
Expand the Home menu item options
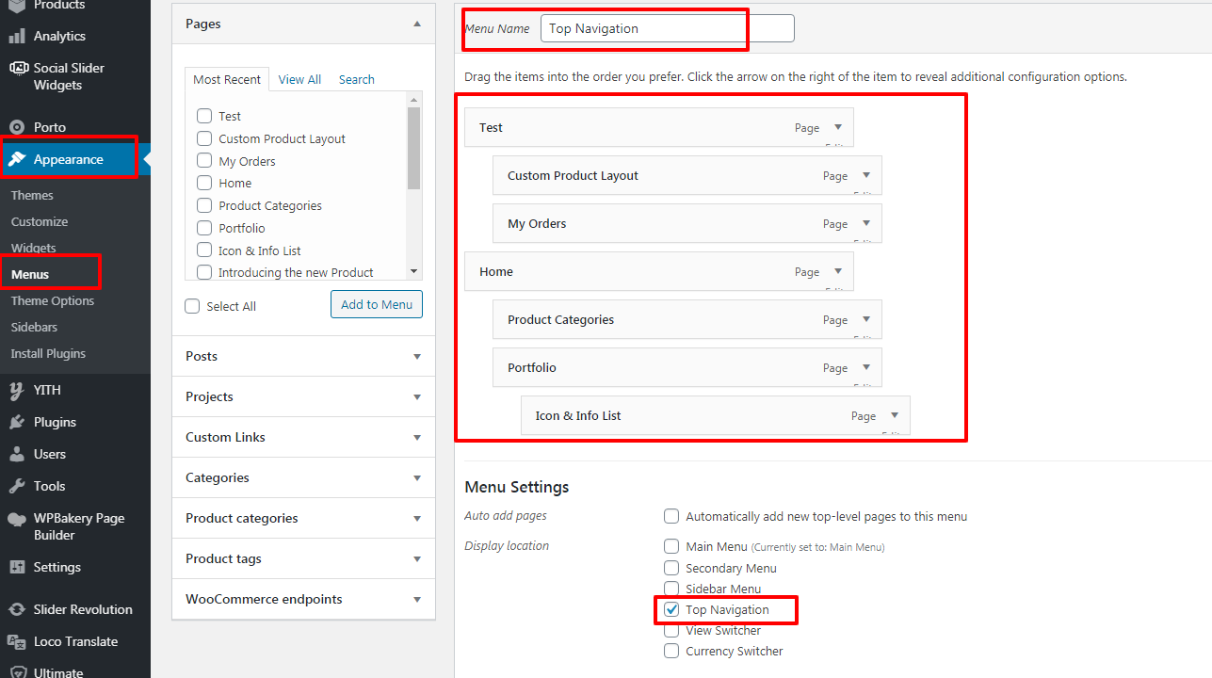837,271
